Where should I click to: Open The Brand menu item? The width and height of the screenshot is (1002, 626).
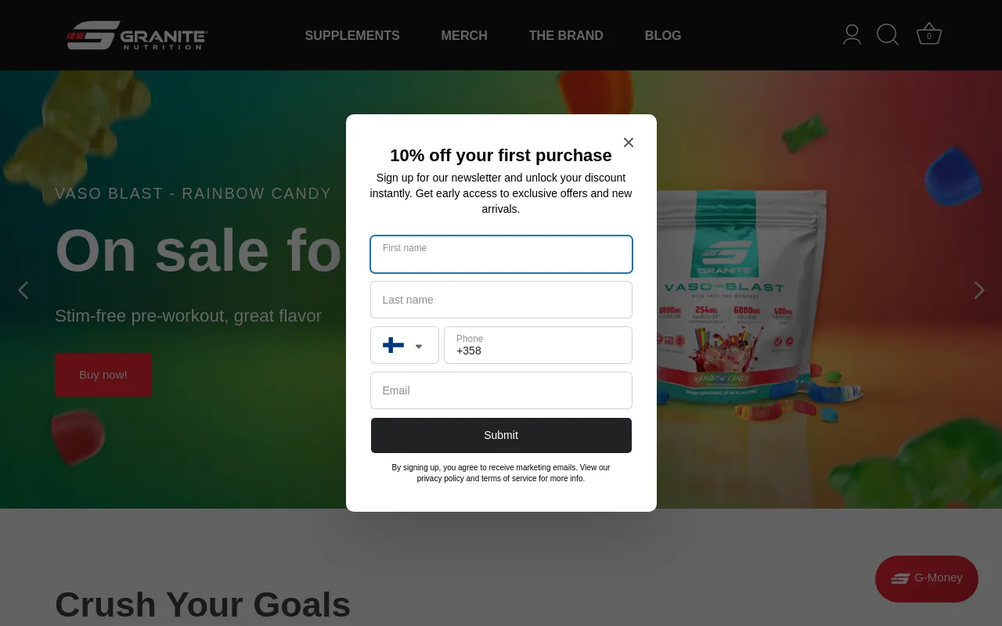(566, 35)
